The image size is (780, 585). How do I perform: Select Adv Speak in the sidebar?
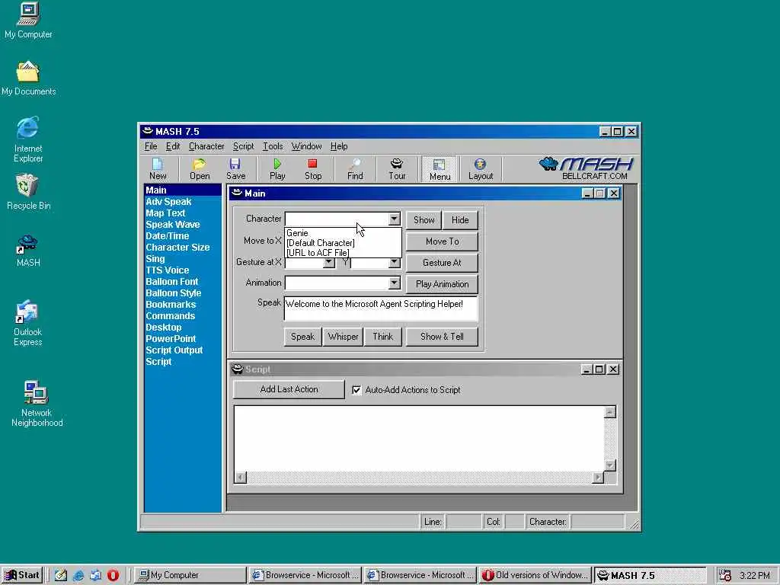(168, 201)
